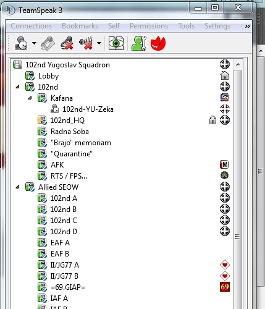Click the red tulip toolbar icon
This screenshot has width=265, height=309.
[158, 43]
